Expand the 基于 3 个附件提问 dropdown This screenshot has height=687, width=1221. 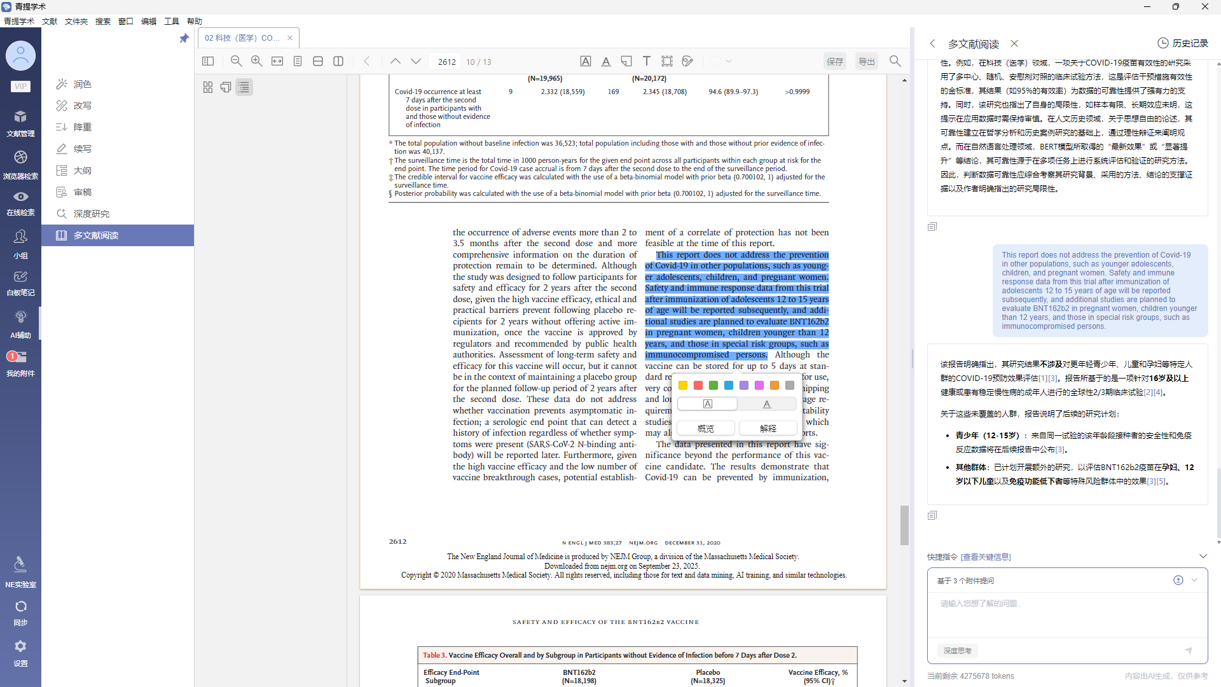(1194, 580)
